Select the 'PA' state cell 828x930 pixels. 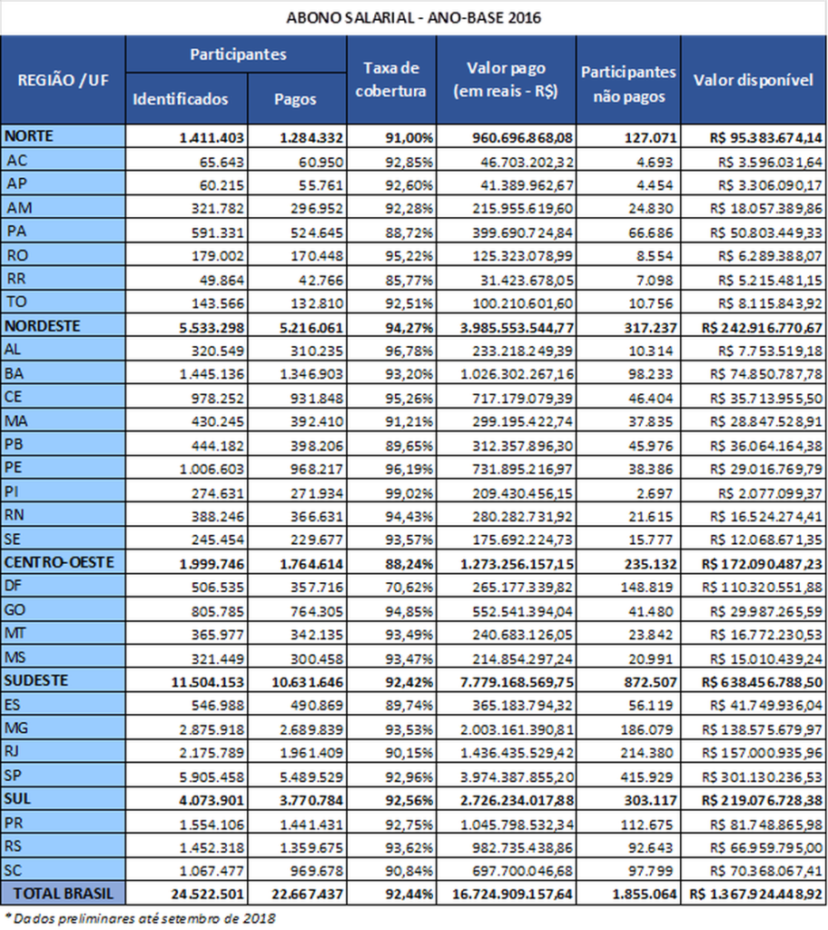(x=63, y=232)
